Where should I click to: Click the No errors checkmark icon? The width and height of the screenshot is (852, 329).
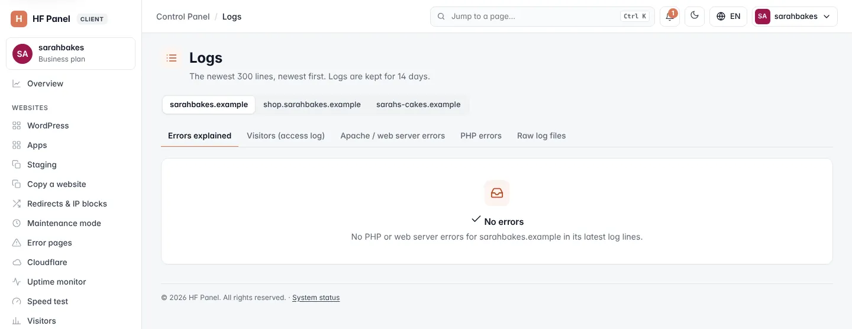click(x=476, y=220)
